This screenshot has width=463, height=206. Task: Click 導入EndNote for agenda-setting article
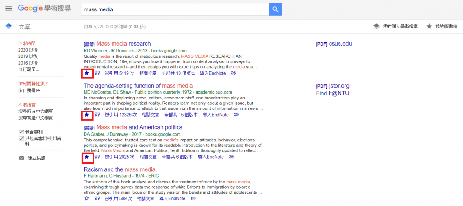click(216, 115)
